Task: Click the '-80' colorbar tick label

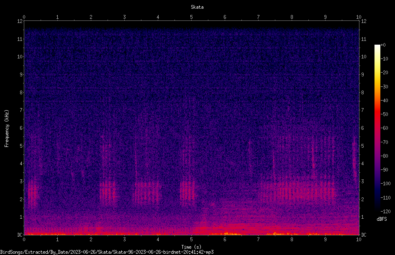Action: pyautogui.click(x=385, y=156)
